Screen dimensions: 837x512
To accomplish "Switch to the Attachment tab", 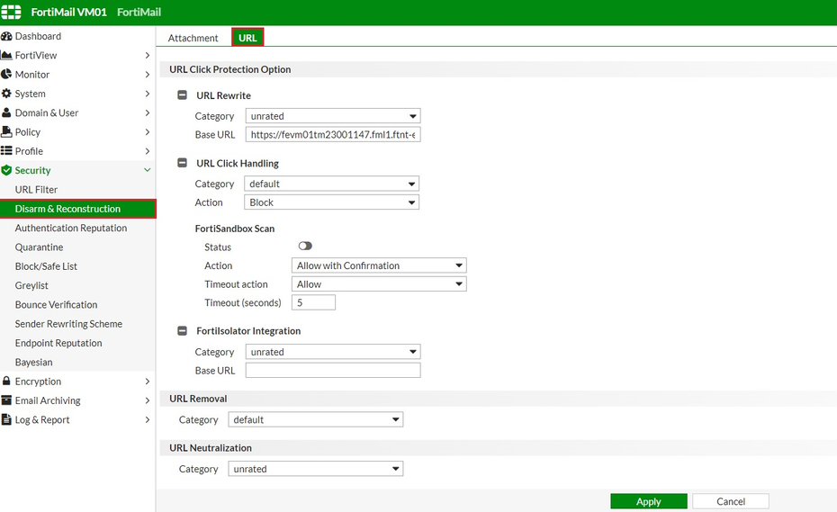I will tap(193, 38).
